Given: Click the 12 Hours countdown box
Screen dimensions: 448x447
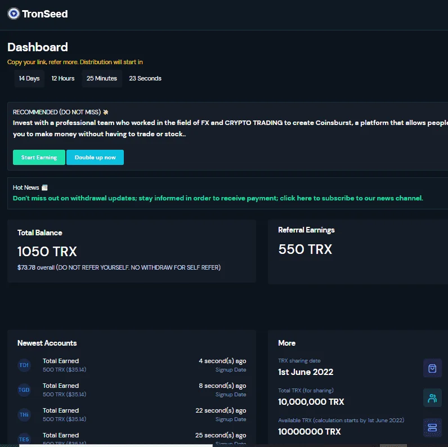Looking at the screenshot, I should 63,78.
